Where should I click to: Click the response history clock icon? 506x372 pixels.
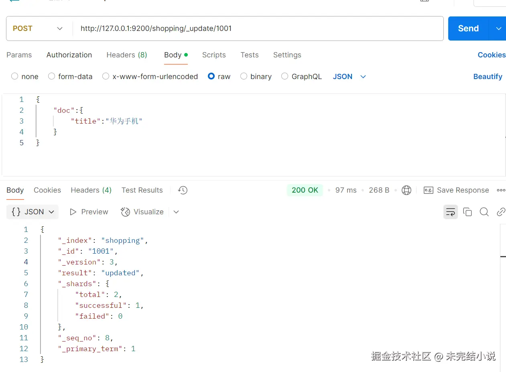[183, 190]
